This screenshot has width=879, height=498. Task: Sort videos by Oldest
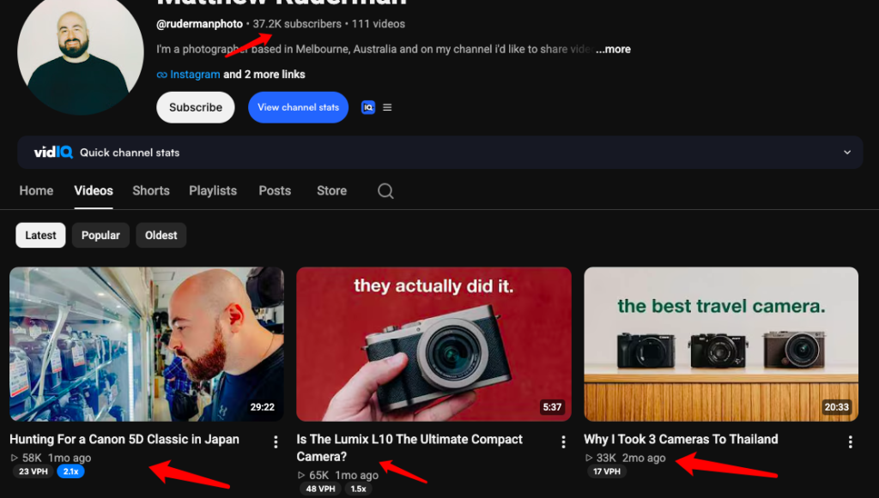pos(161,236)
